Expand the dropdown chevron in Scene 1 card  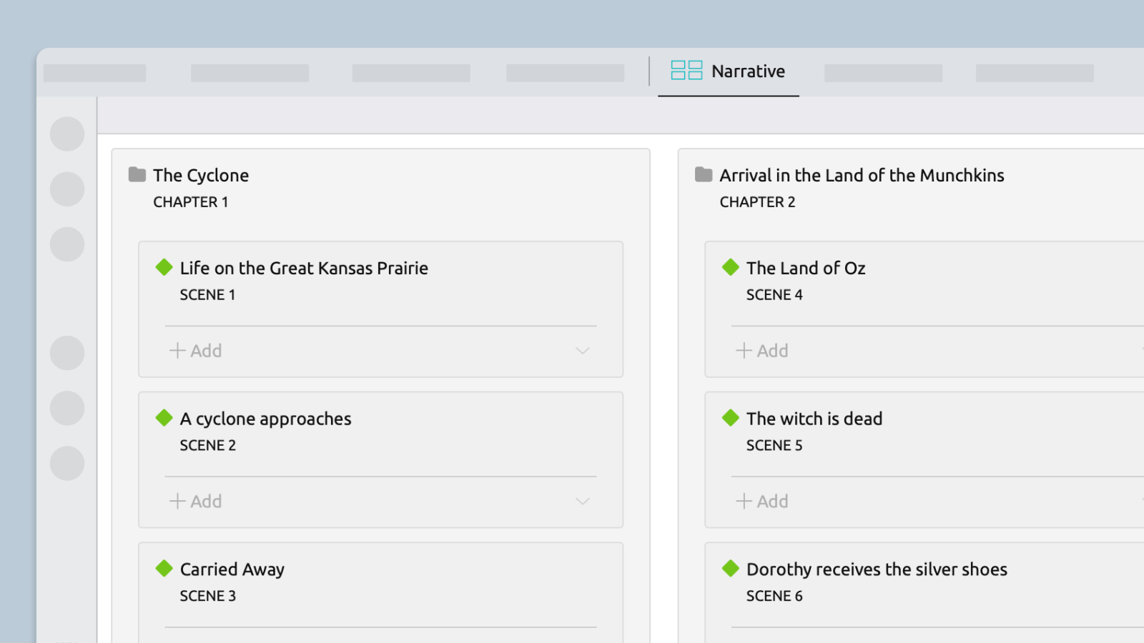[x=583, y=351]
